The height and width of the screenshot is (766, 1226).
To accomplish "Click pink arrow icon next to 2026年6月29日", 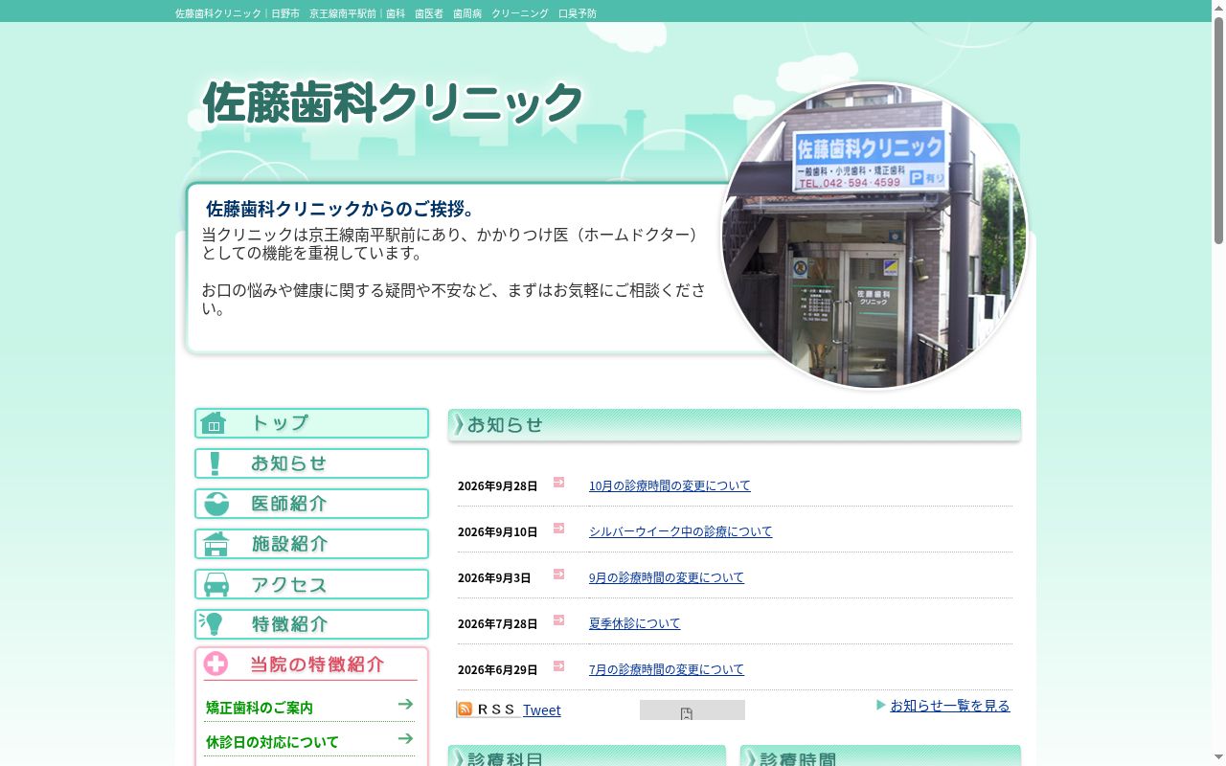I will tap(558, 665).
